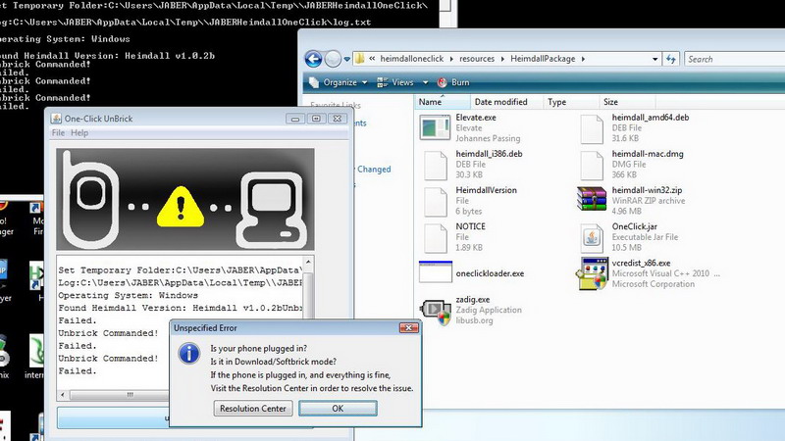Viewport: 785px width, 441px height.
Task: Refresh the Explorer folder view
Action: [671, 59]
